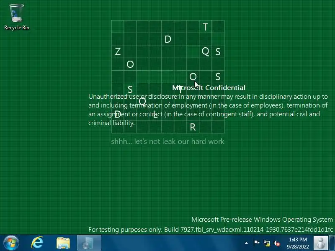
Task: Open the user tile on the taskbar
Action: click(320, 243)
